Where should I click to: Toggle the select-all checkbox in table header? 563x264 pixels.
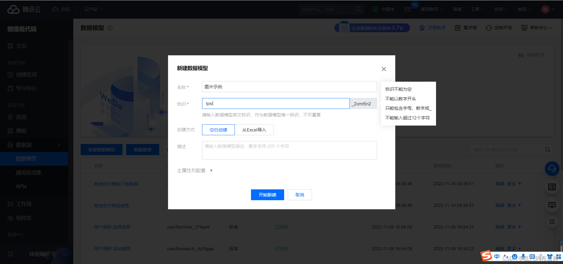(87, 166)
